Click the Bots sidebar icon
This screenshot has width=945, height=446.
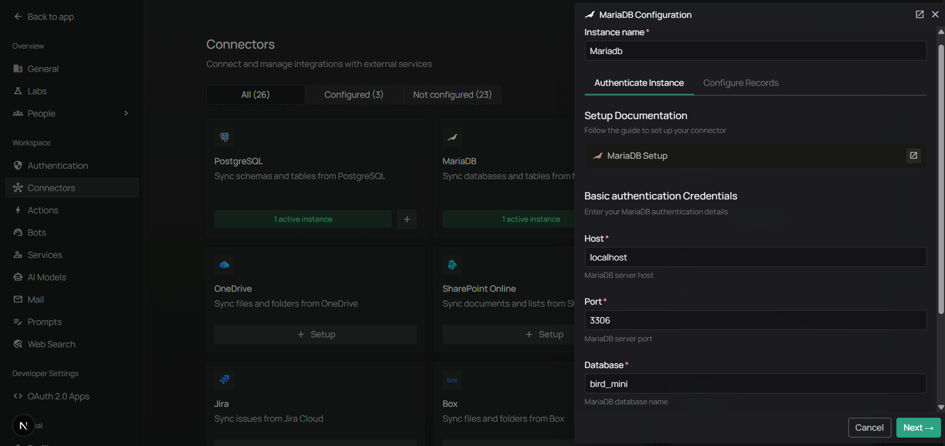pyautogui.click(x=18, y=232)
